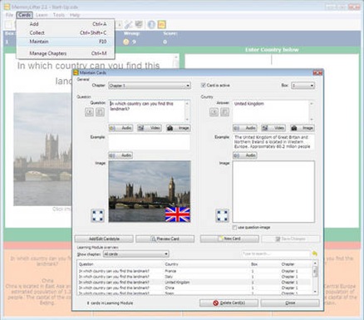This screenshot has height=320, width=364.
Task: Click left small icon beside the Question text box
Action: [x=89, y=112]
